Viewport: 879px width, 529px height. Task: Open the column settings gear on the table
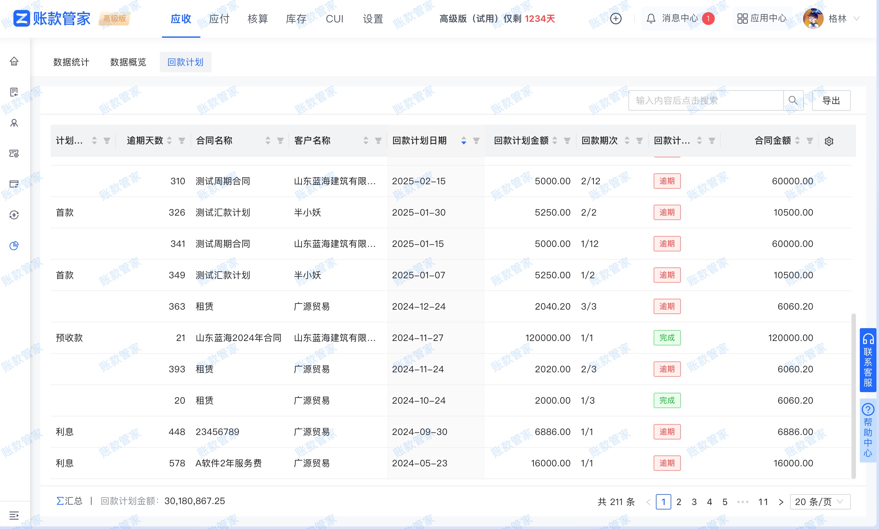[829, 141]
